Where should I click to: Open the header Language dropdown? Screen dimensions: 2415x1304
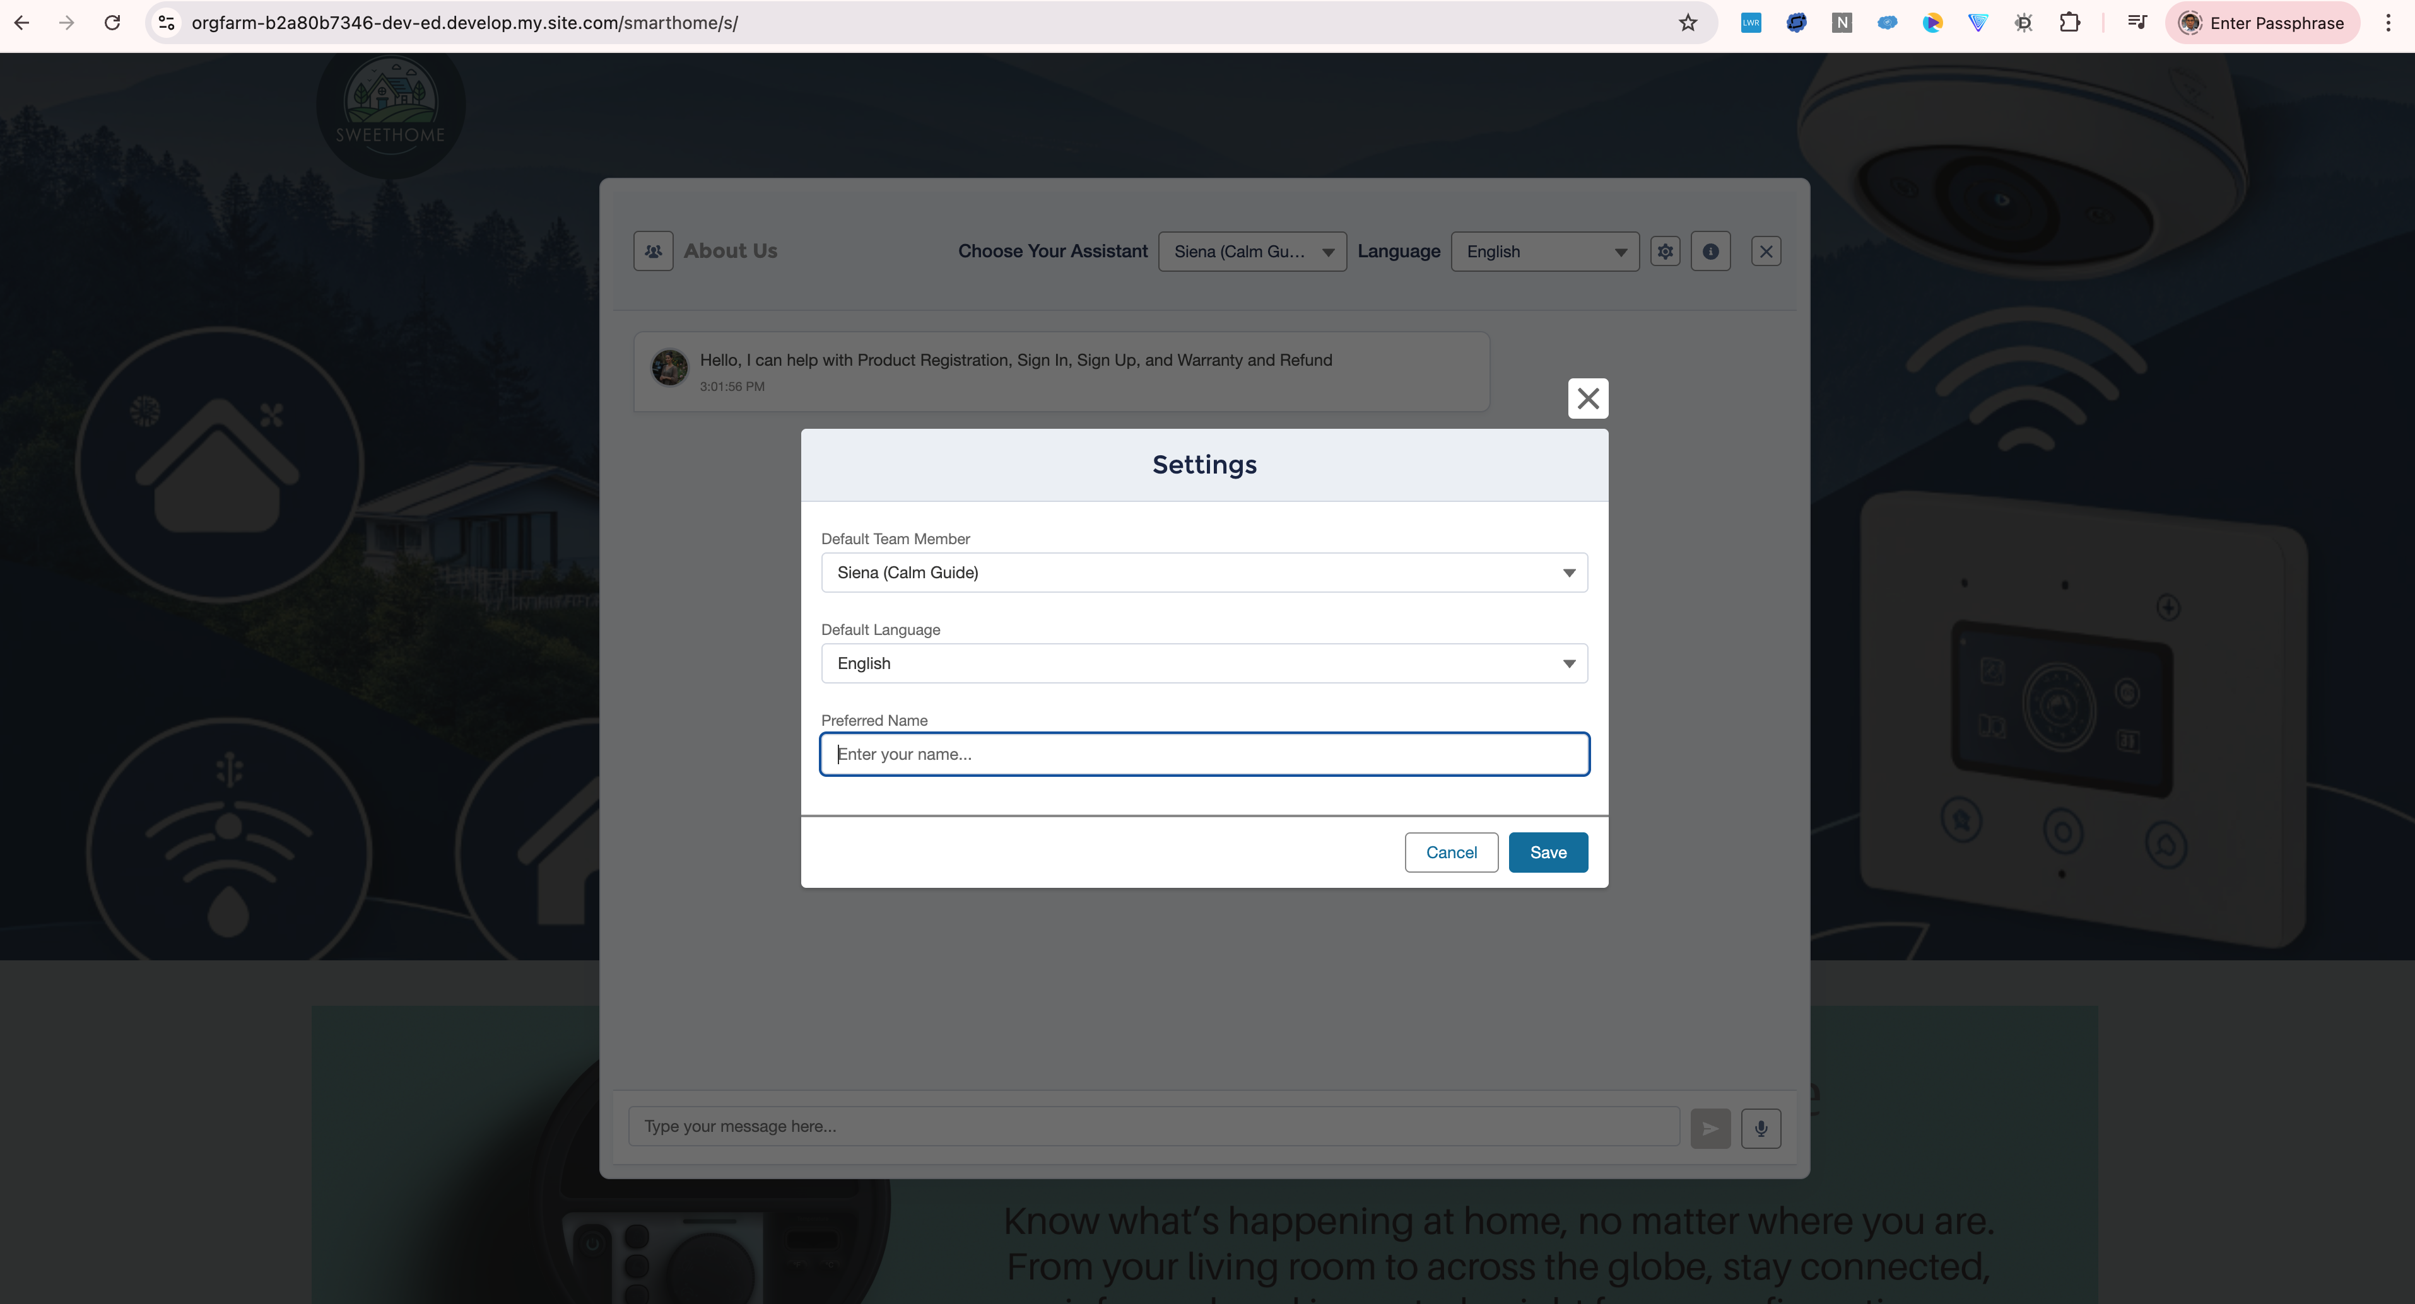coord(1544,251)
